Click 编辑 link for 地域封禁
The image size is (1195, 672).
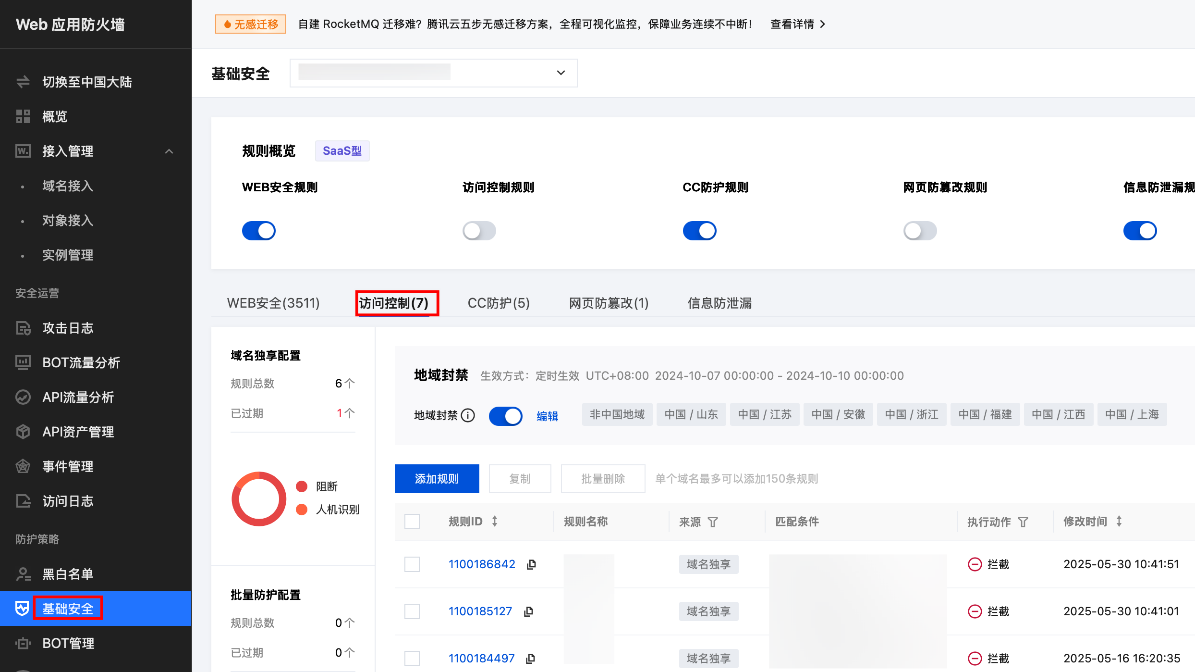click(x=547, y=416)
